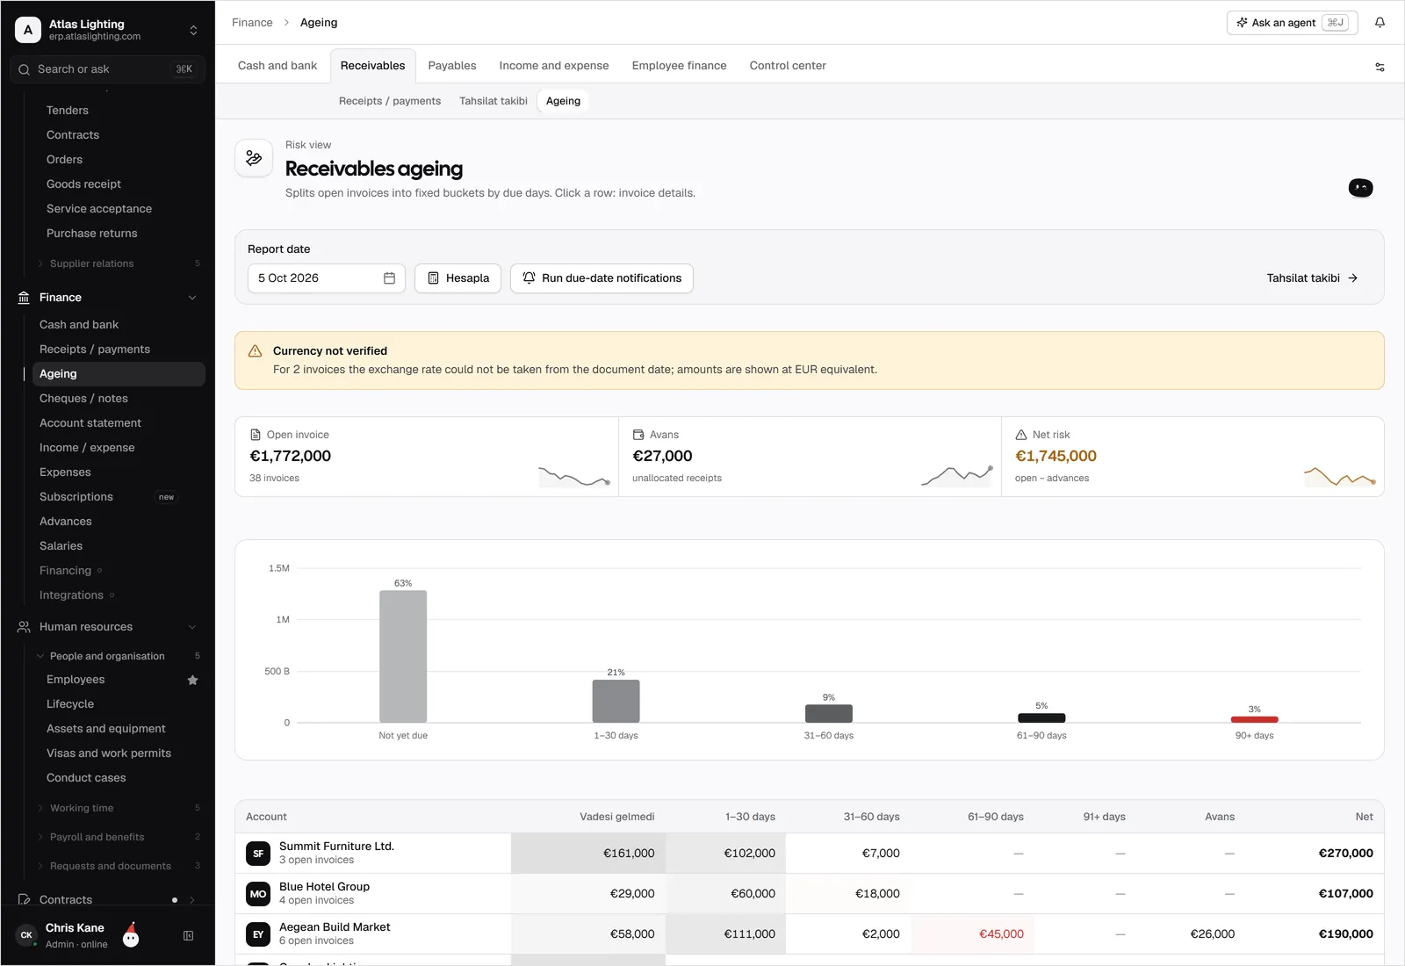Click the calendar icon in report date
The height and width of the screenshot is (966, 1405).
coord(389,278)
